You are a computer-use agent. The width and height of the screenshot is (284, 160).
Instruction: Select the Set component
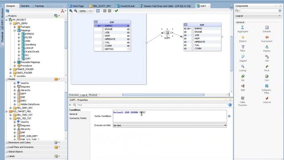click(243, 78)
